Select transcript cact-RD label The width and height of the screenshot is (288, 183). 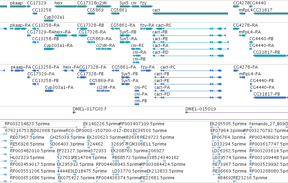[160, 52]
